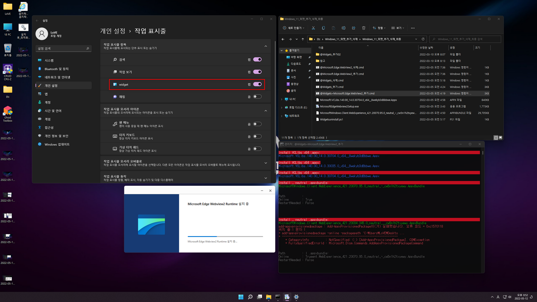This screenshot has height=302, width=537.
Task: Collapse the Taskbar corner icons section
Action: tap(266, 111)
